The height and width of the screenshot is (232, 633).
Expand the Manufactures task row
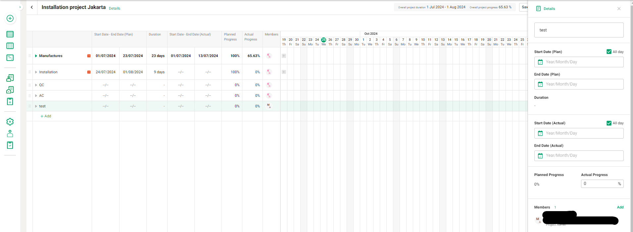pyautogui.click(x=36, y=56)
